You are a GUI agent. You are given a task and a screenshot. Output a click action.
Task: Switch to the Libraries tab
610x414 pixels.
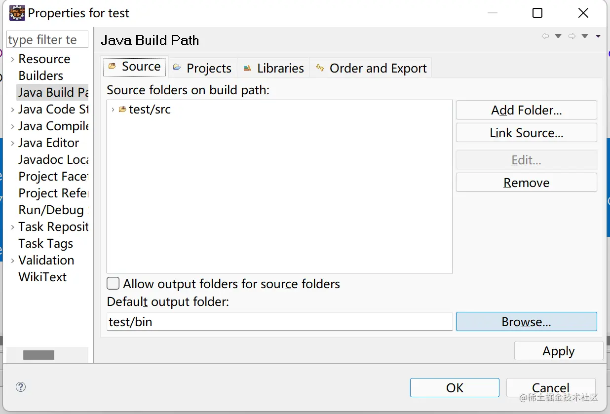pyautogui.click(x=274, y=68)
